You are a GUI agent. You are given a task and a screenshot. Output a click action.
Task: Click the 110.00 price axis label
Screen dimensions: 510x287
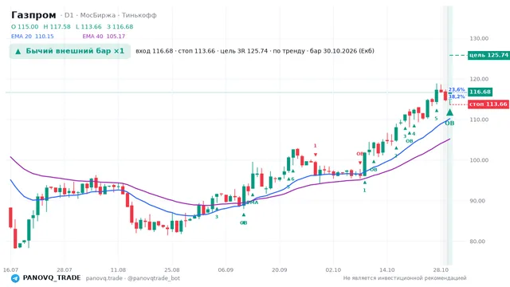[479, 120]
